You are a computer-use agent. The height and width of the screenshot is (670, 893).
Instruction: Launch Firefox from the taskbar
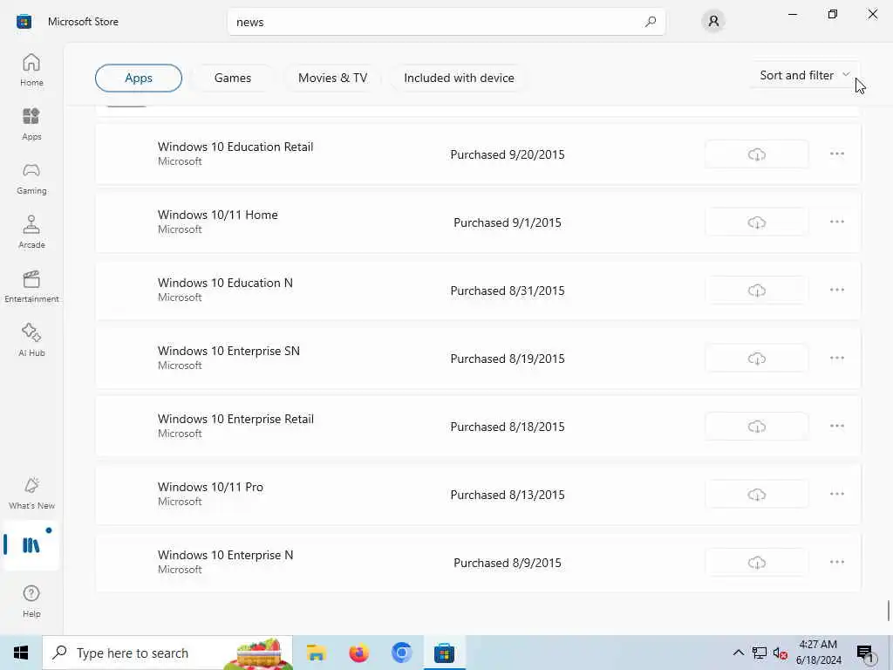click(358, 653)
